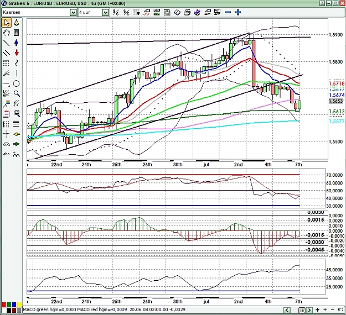
Task: Select the single trend line tool
Action: pos(7,43)
